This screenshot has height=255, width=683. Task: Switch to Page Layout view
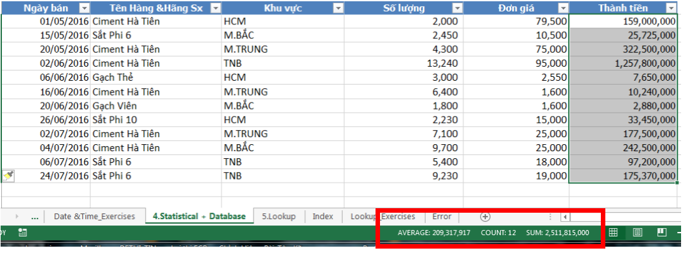pos(637,233)
